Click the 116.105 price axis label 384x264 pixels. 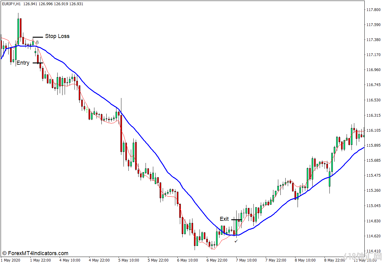point(373,130)
